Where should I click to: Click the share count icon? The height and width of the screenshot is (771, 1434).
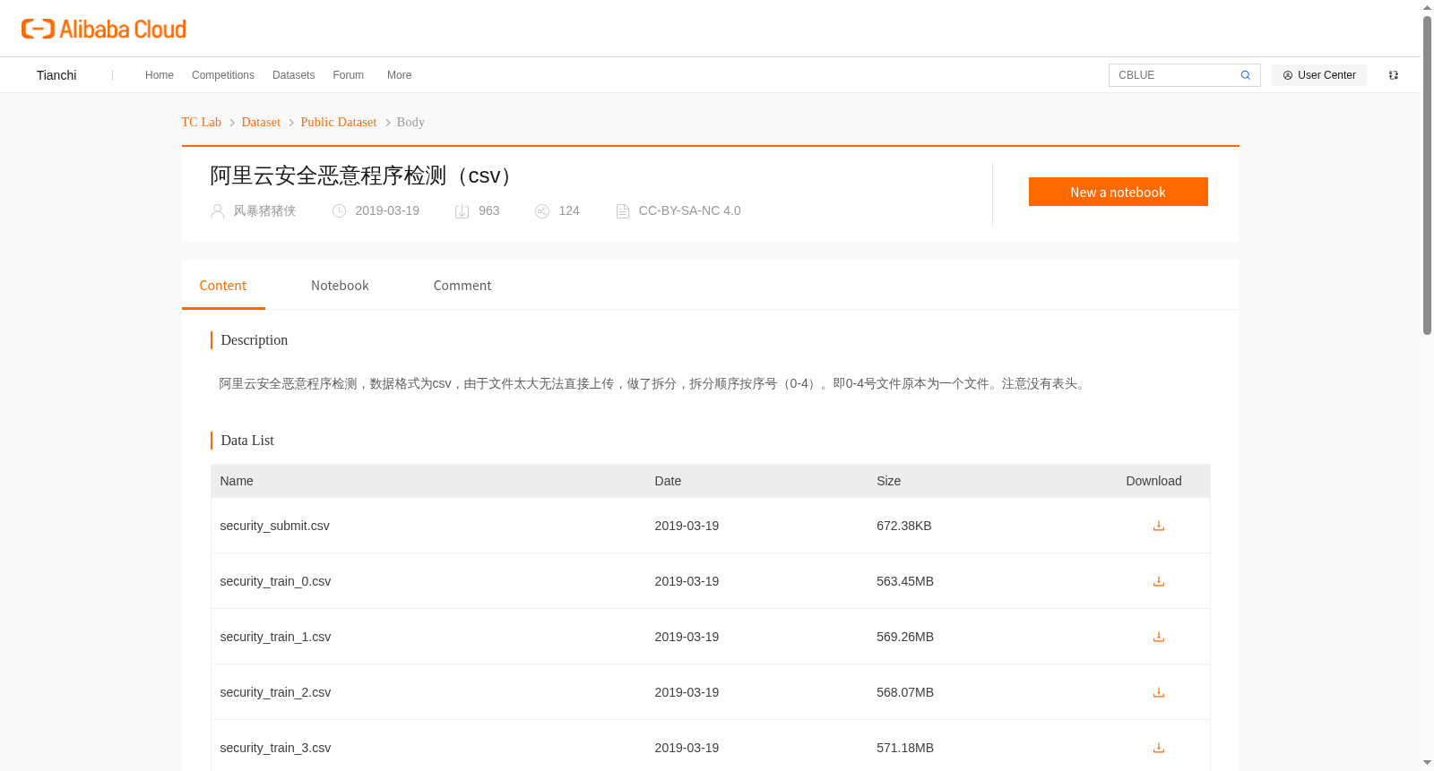(x=542, y=211)
